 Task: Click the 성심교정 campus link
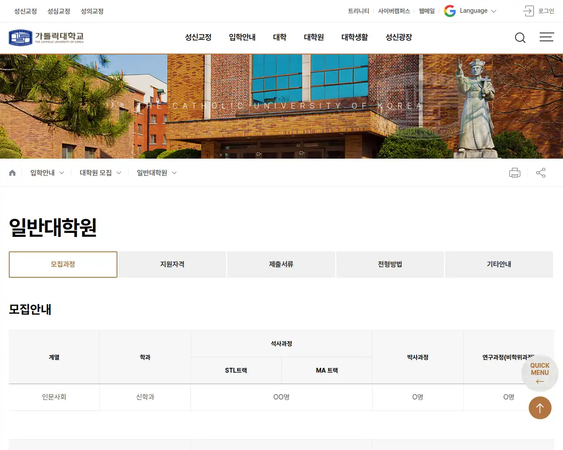point(59,11)
